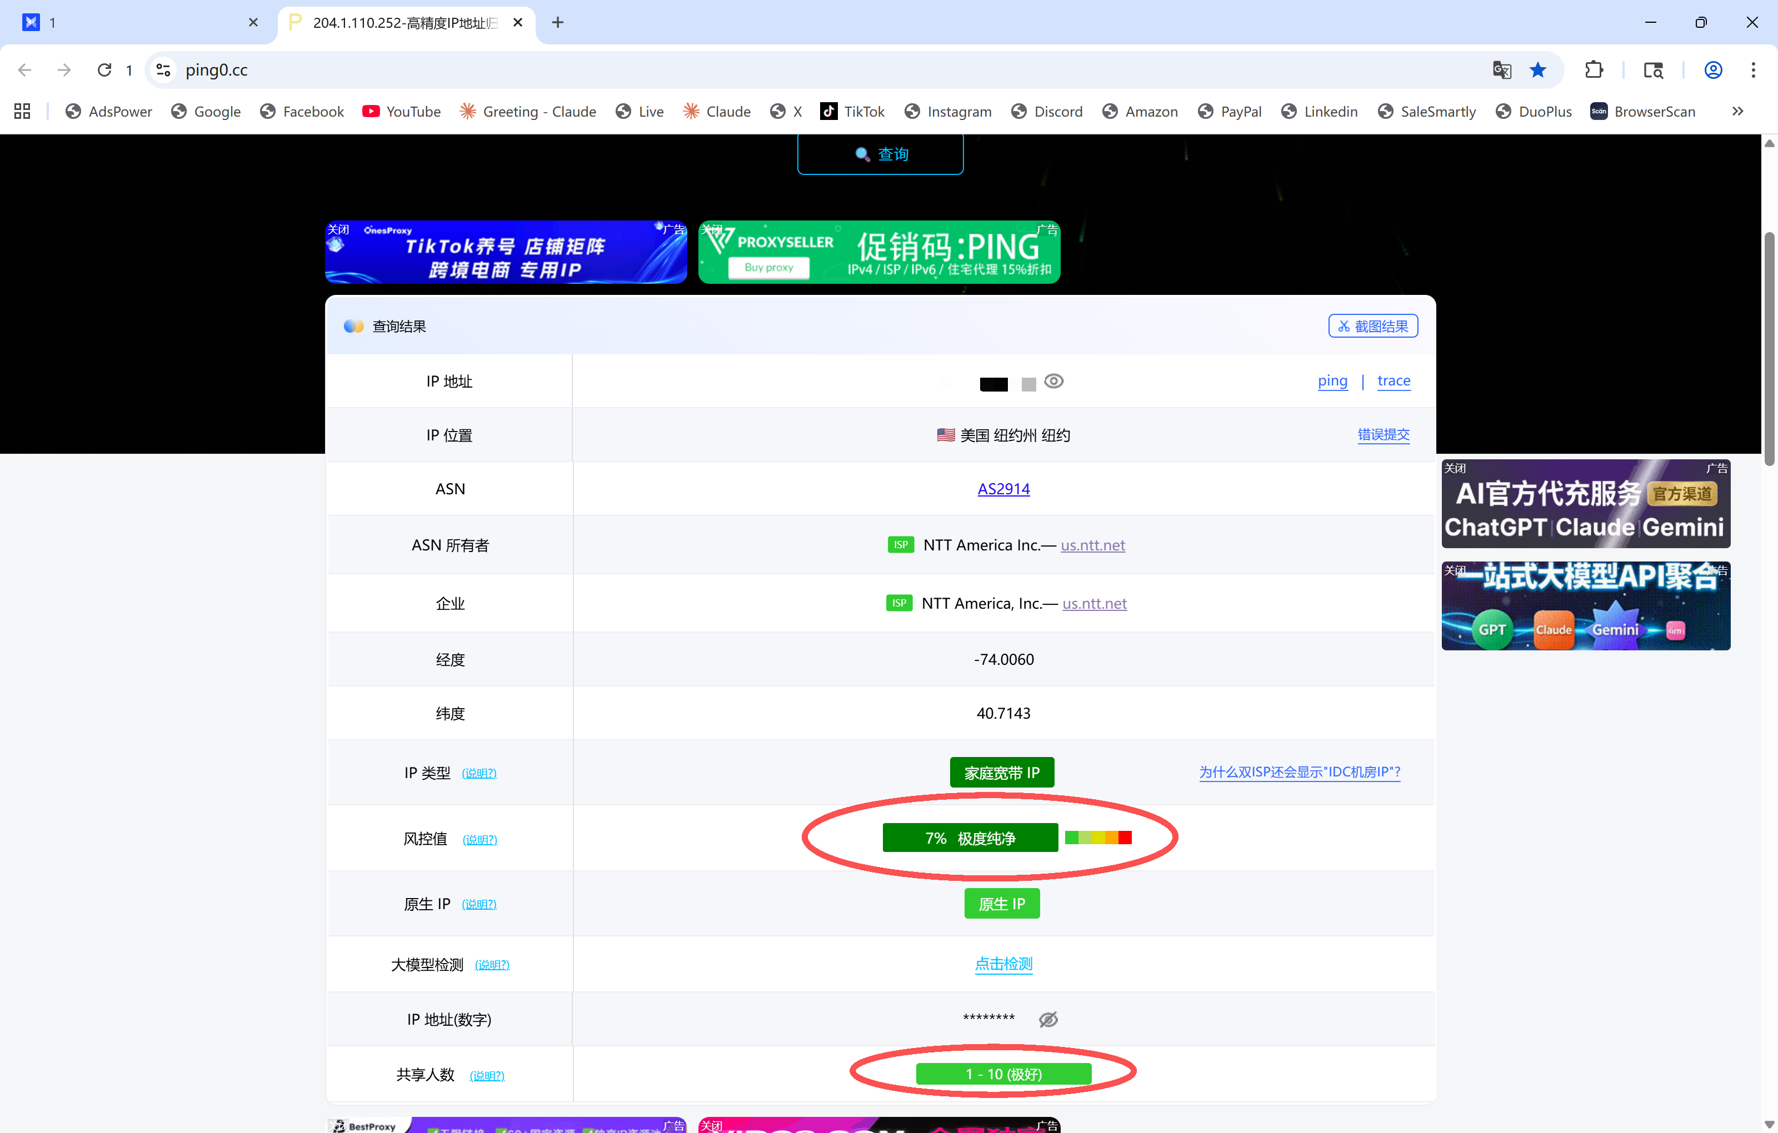1778x1133 pixels.
Task: Open the Apps grid icon in bookmarks bar
Action: (x=22, y=112)
